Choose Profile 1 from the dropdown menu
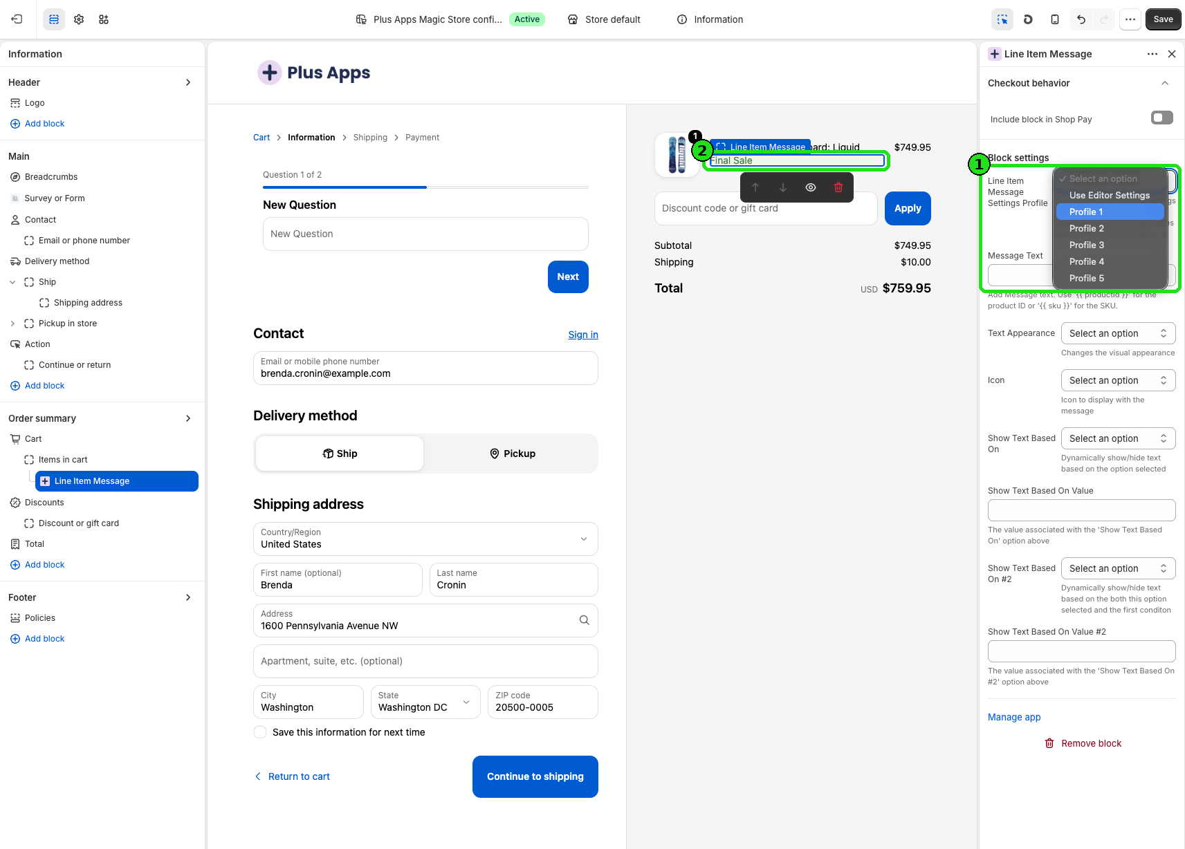The height and width of the screenshot is (849, 1185). click(x=1110, y=212)
